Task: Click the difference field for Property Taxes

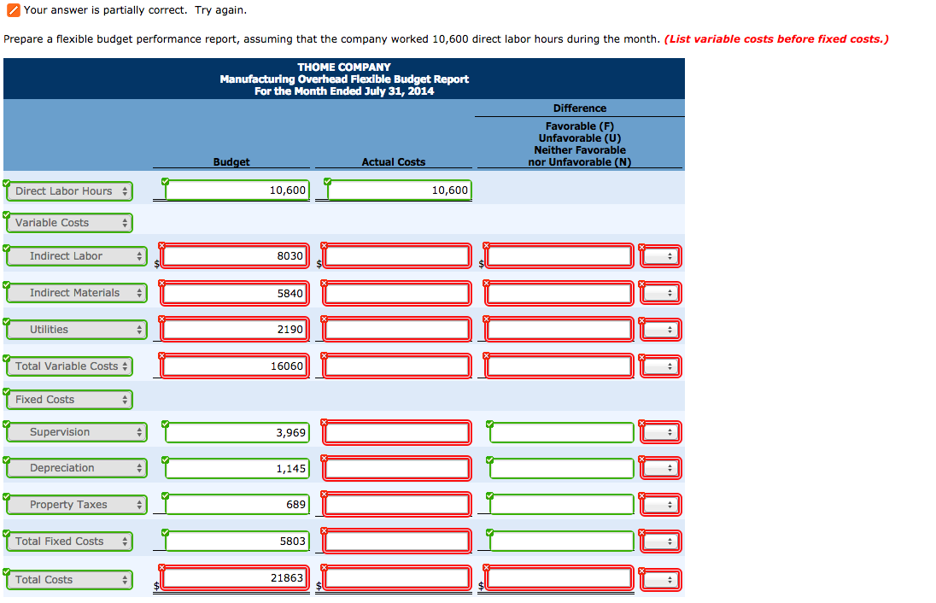Action: [x=559, y=504]
